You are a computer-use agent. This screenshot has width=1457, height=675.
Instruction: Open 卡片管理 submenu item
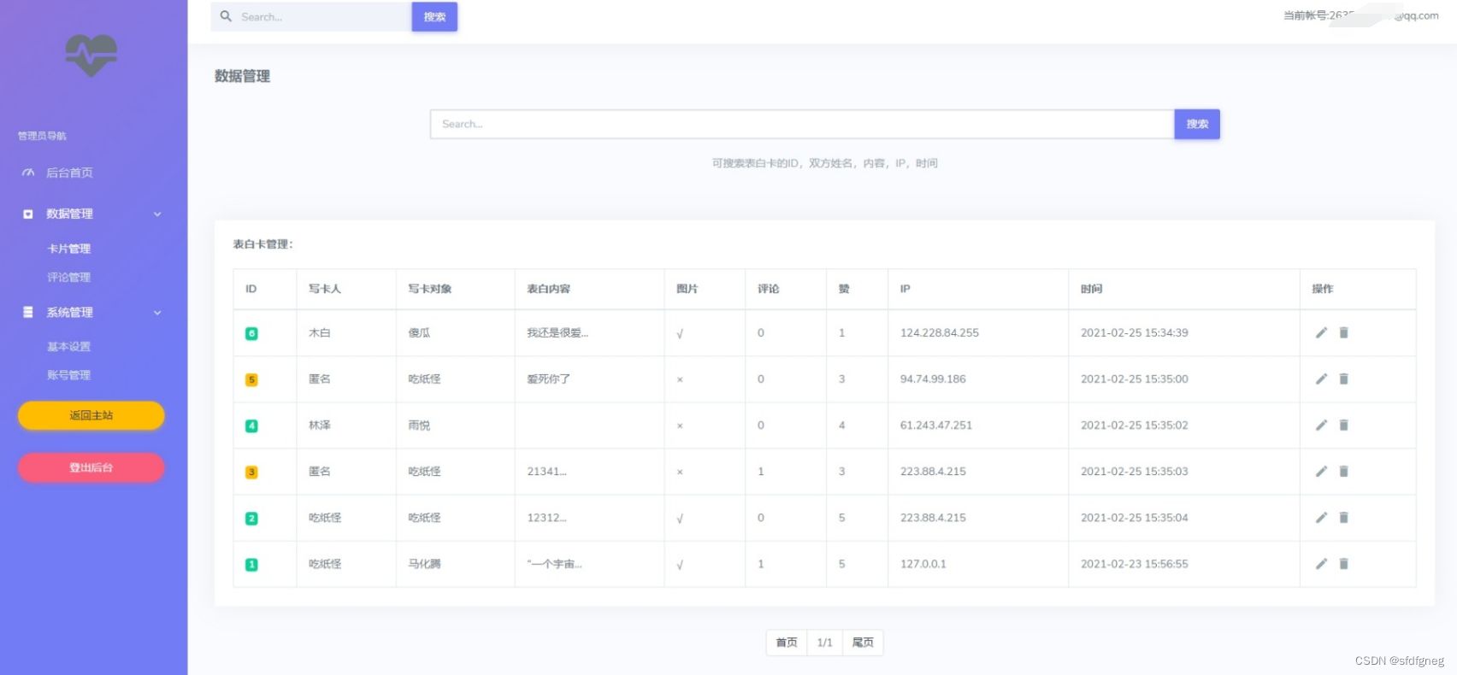68,249
